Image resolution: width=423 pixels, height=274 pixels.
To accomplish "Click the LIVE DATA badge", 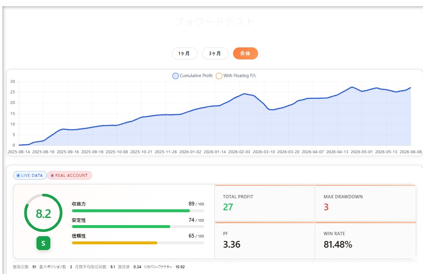I will [30, 175].
